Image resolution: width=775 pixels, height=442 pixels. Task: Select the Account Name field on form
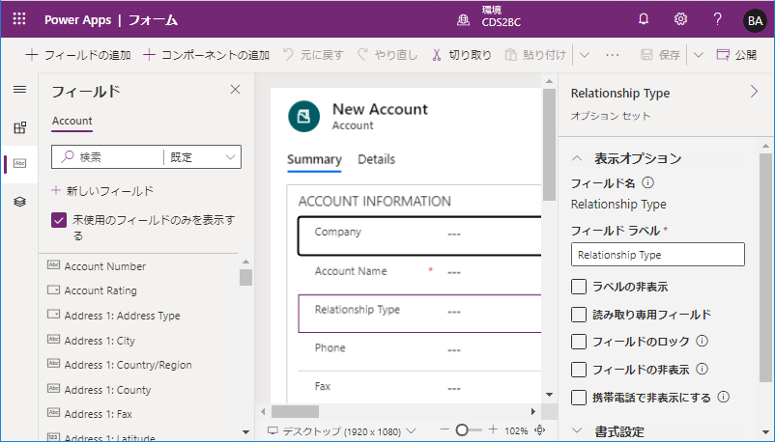[x=419, y=275]
